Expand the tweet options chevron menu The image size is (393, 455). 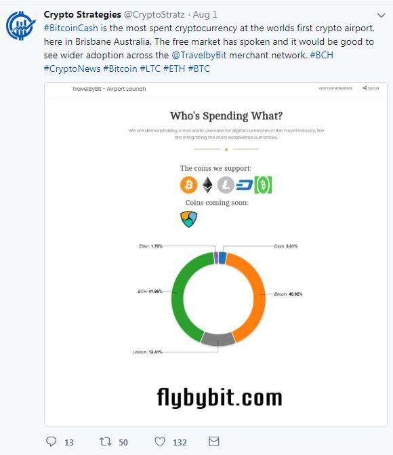[381, 15]
